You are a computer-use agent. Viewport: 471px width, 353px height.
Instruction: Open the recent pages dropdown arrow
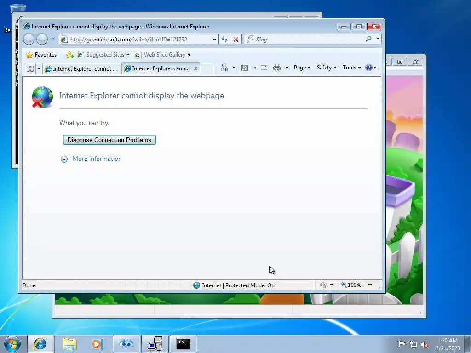(52, 39)
